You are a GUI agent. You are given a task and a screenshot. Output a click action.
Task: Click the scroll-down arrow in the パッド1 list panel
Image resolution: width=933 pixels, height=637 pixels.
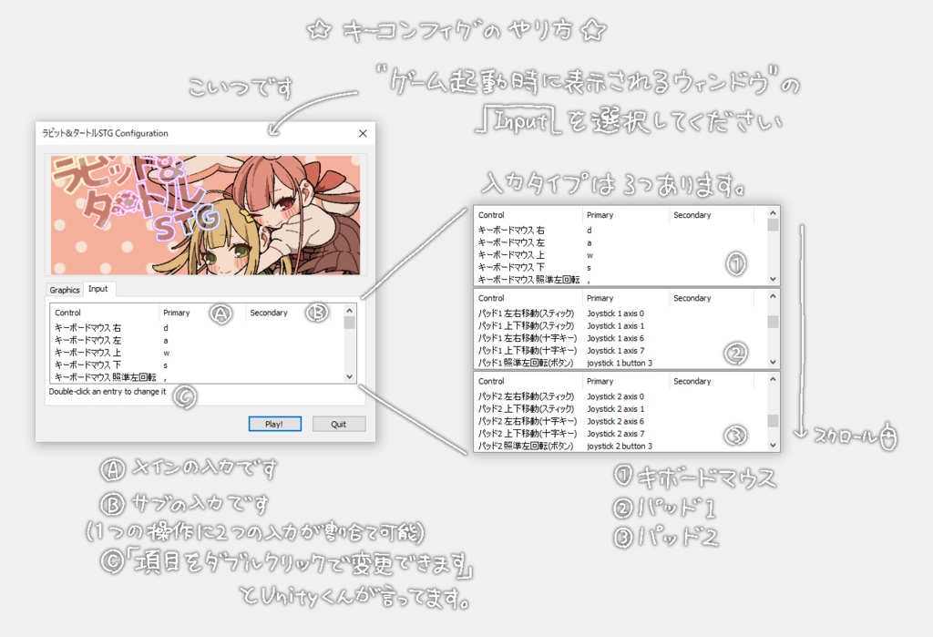coord(773,362)
